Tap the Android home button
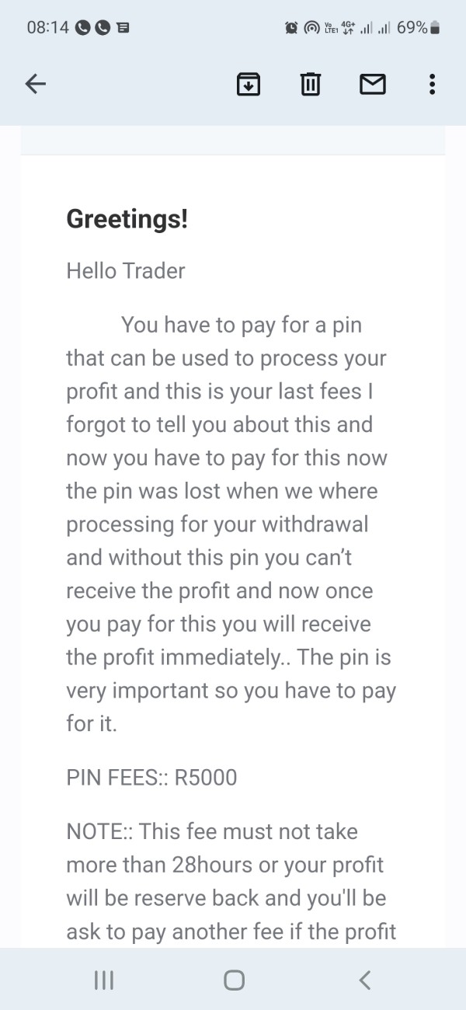466x1010 pixels. pos(234,980)
